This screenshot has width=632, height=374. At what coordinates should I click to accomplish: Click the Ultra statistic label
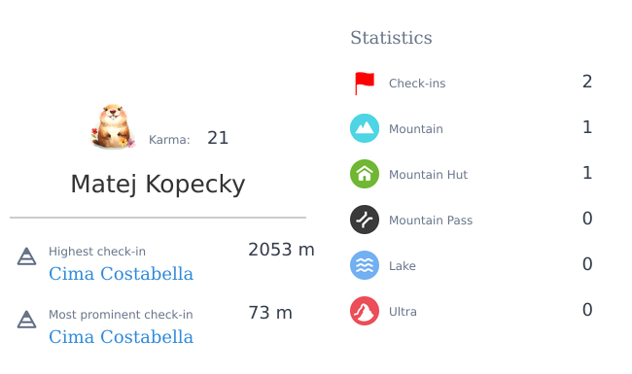pyautogui.click(x=403, y=312)
